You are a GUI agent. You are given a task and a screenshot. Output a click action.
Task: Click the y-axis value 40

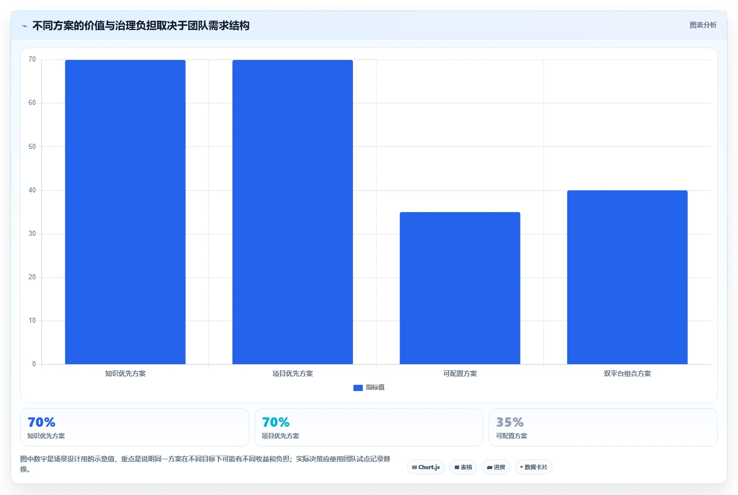[x=32, y=190]
